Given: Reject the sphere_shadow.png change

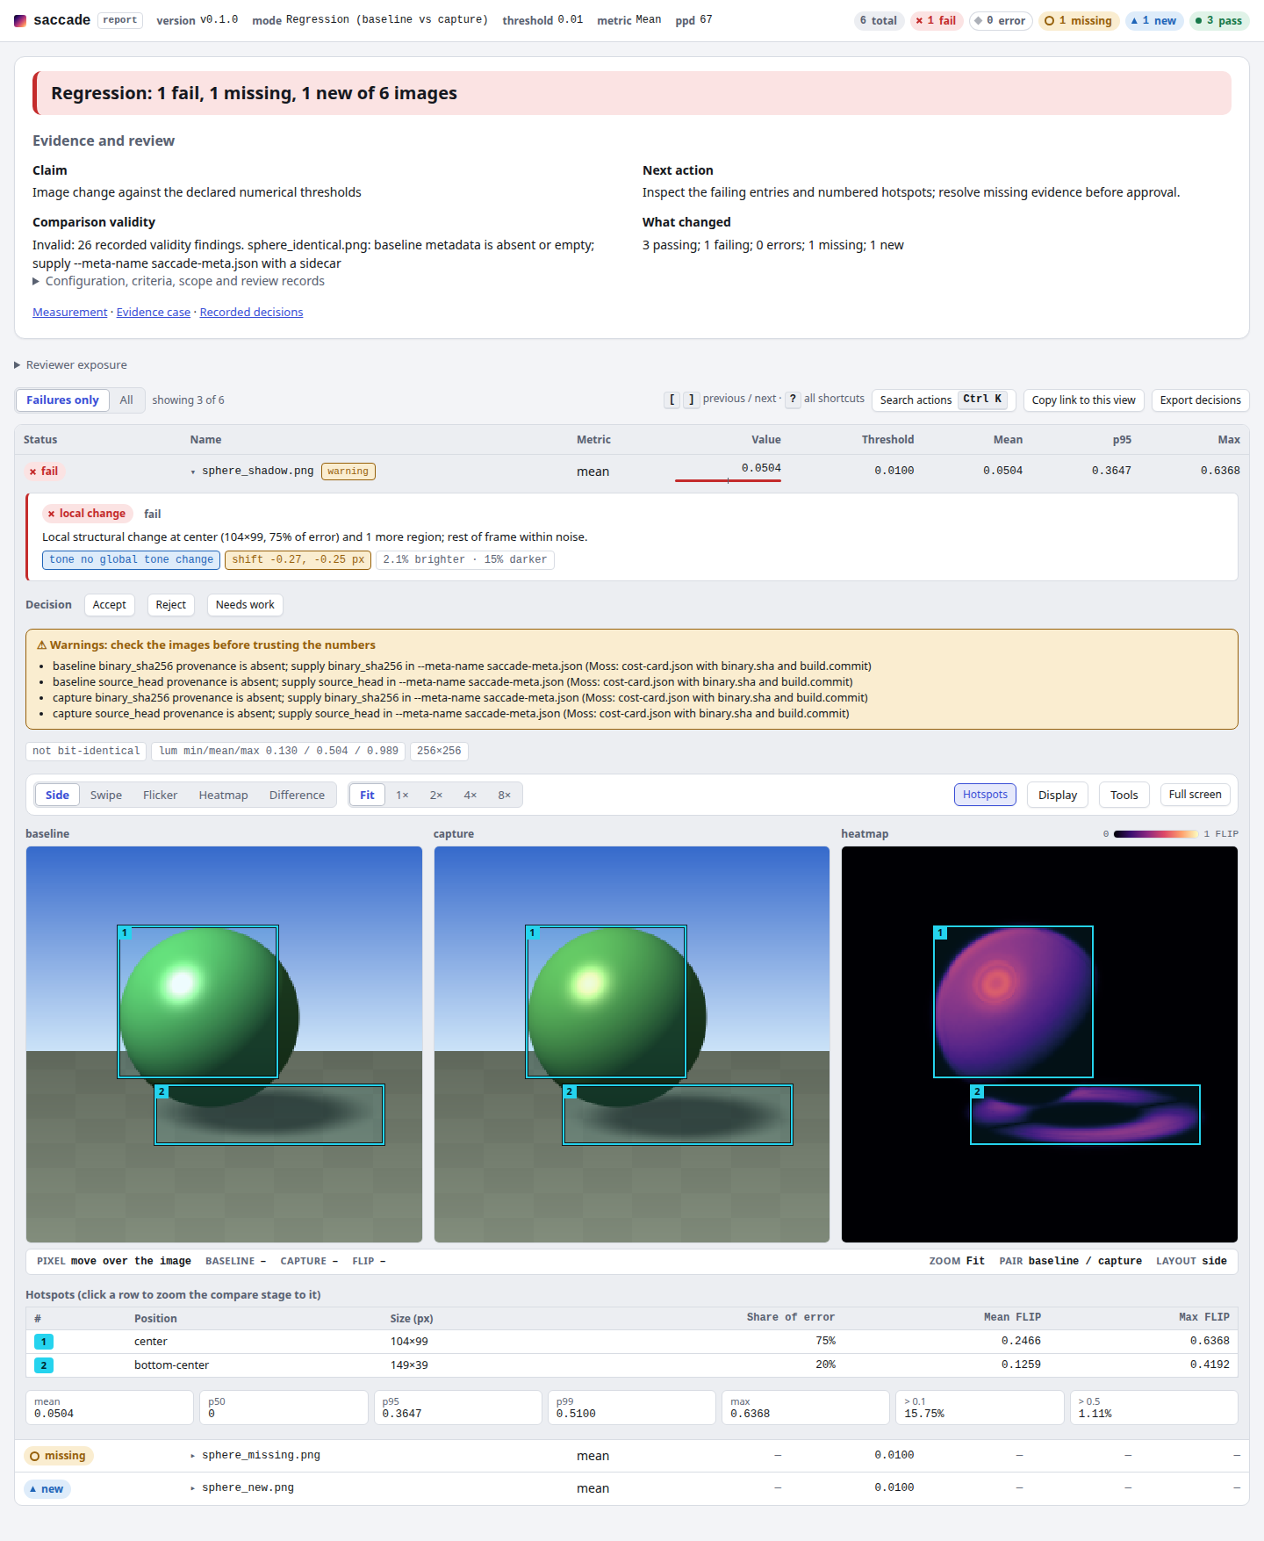Looking at the screenshot, I should pos(171,605).
